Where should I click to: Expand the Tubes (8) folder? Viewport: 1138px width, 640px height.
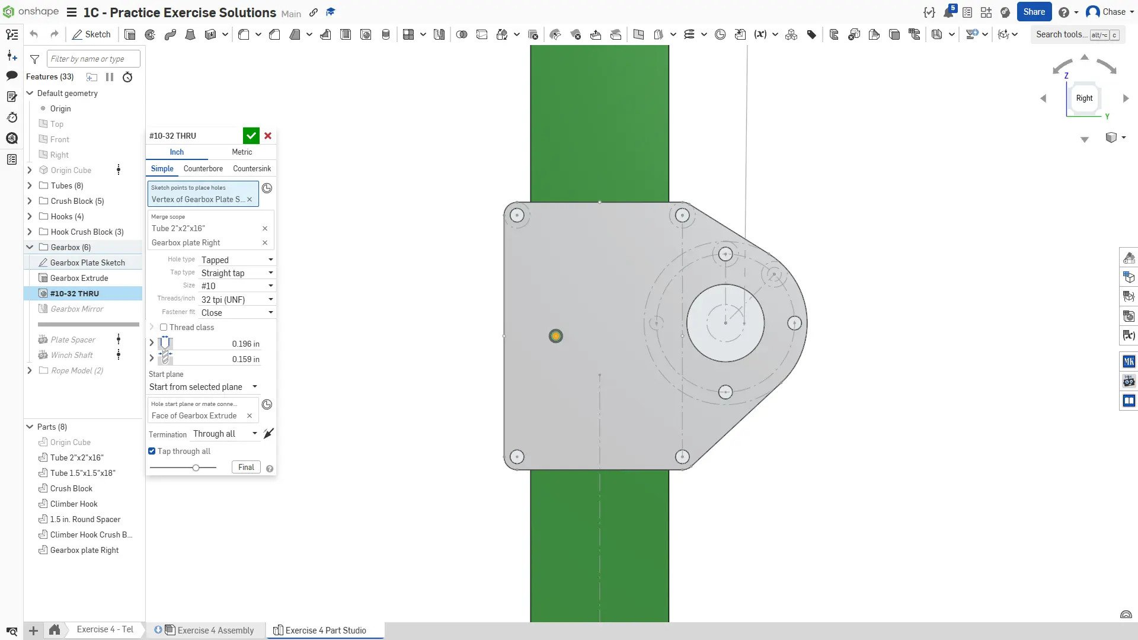point(30,185)
